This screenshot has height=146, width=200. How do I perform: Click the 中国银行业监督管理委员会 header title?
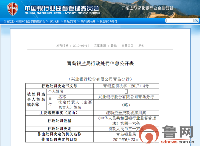[62, 8]
